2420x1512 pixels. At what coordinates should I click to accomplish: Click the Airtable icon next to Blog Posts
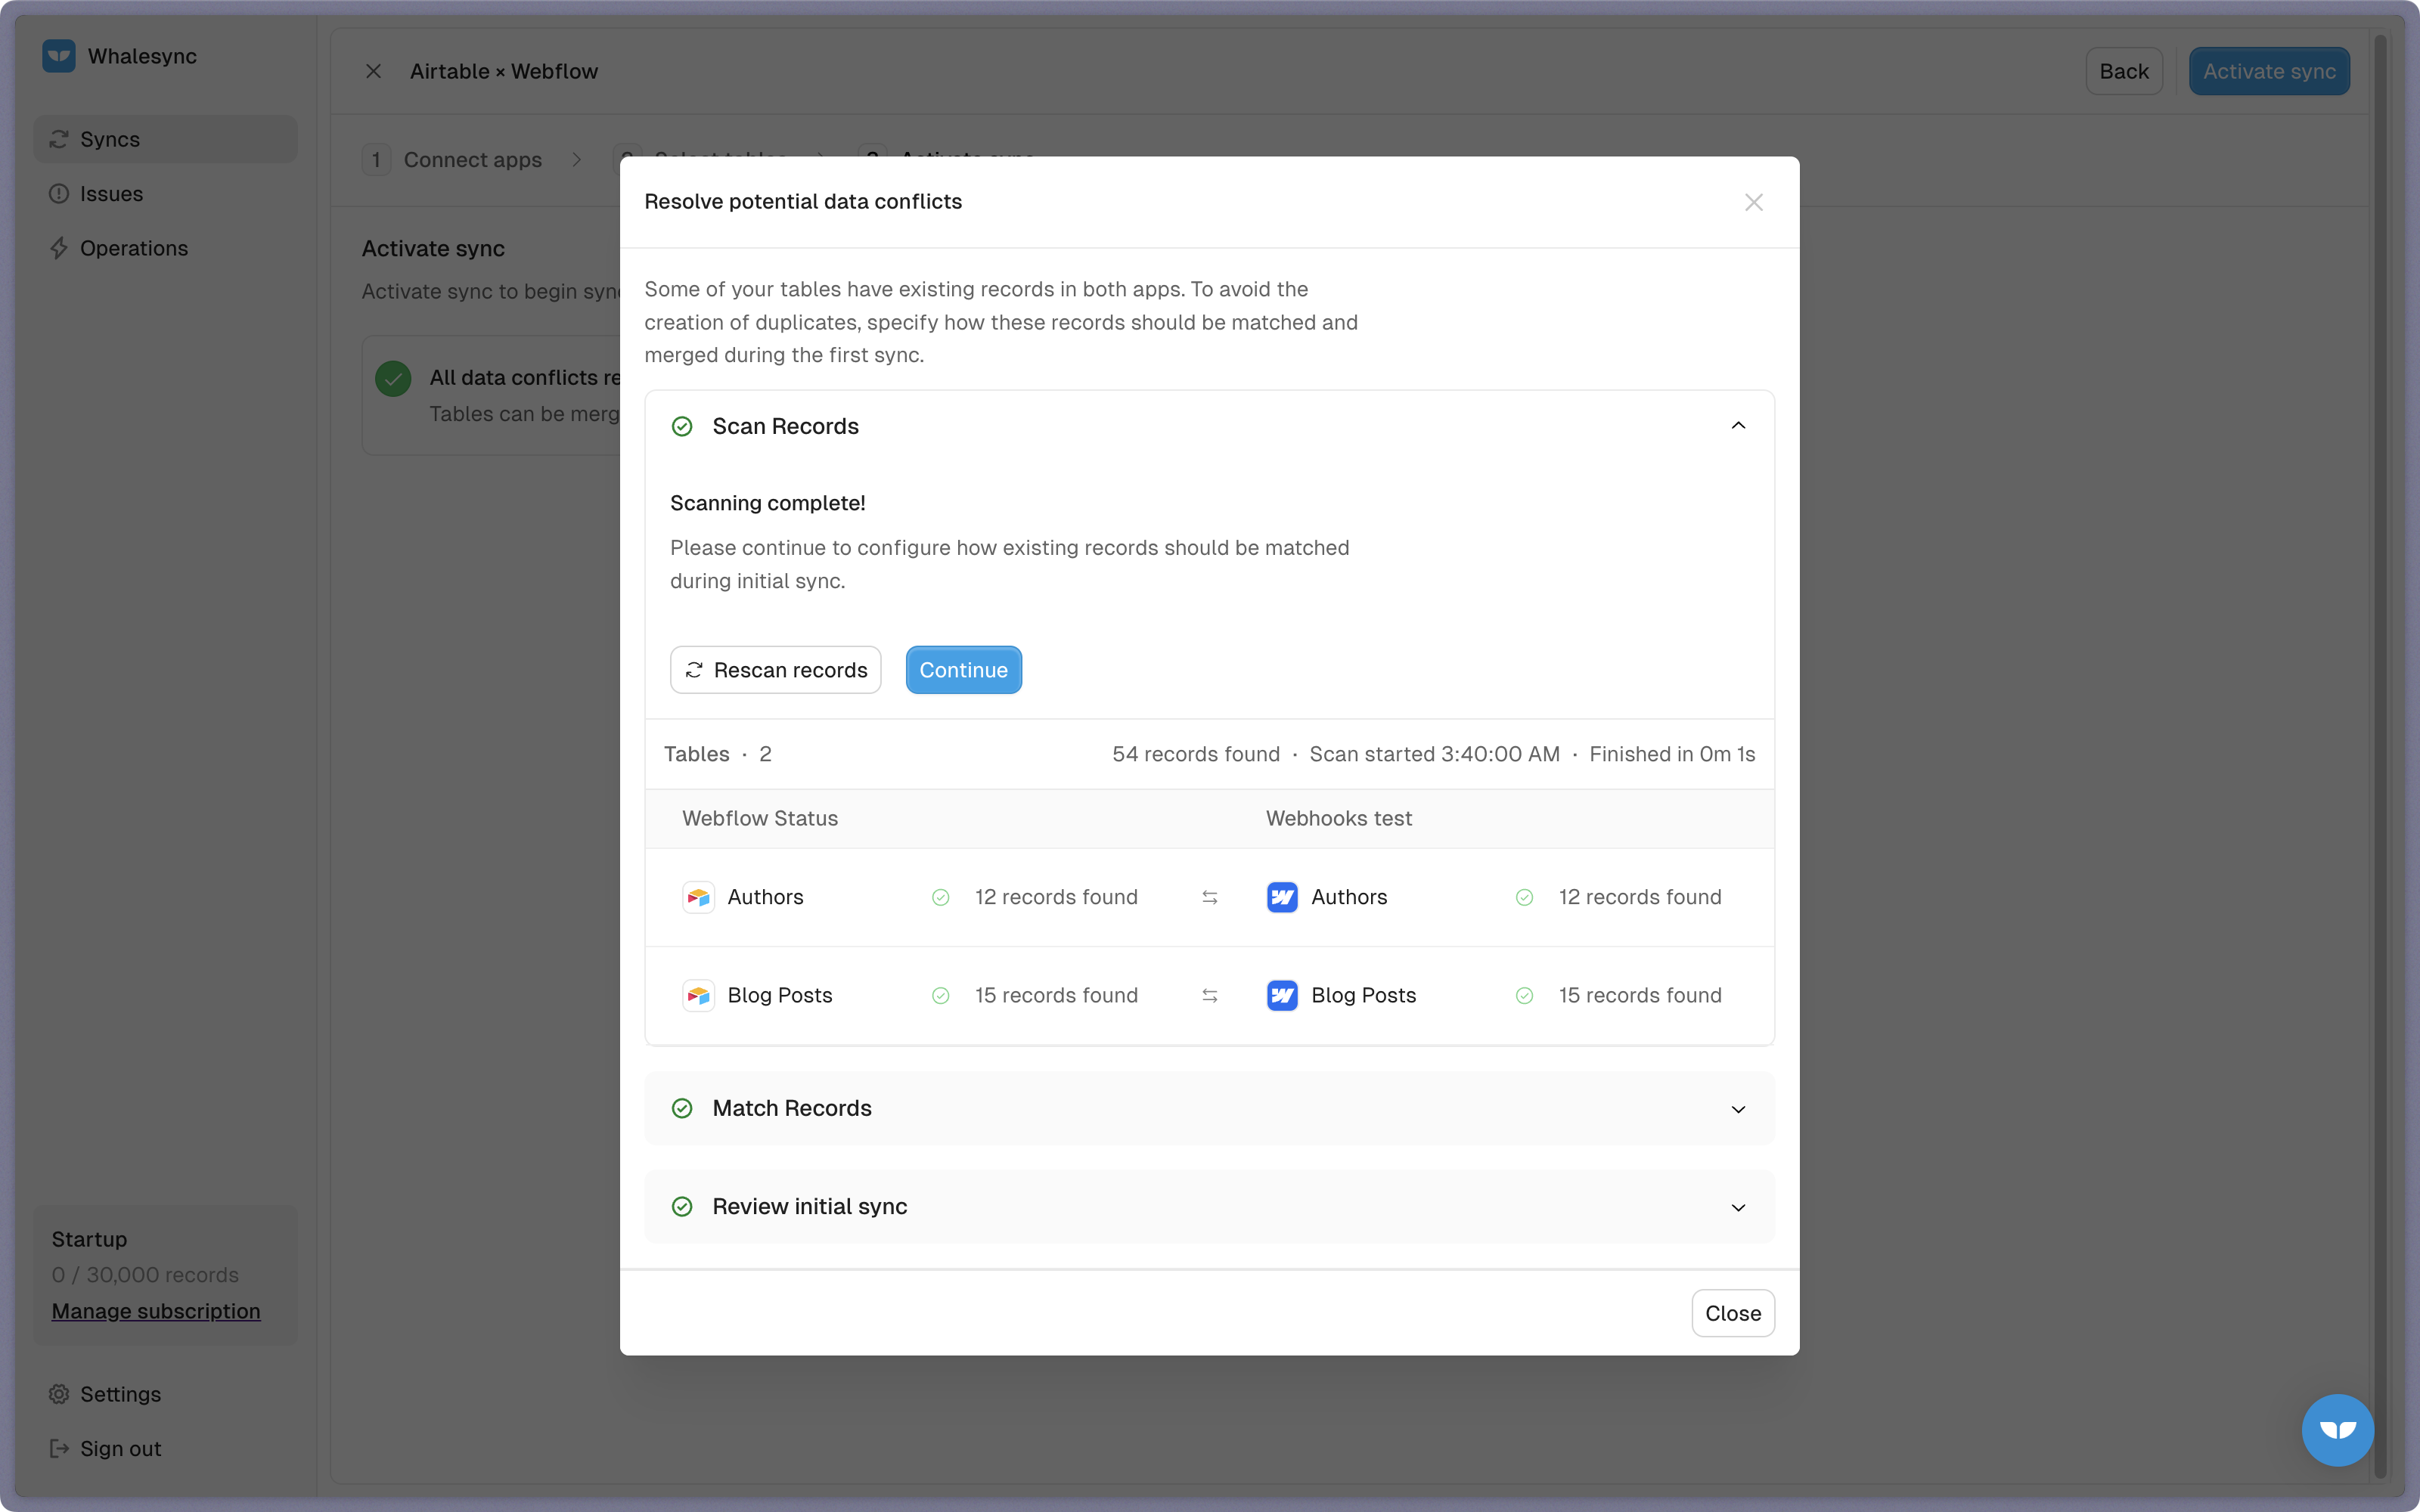(698, 995)
